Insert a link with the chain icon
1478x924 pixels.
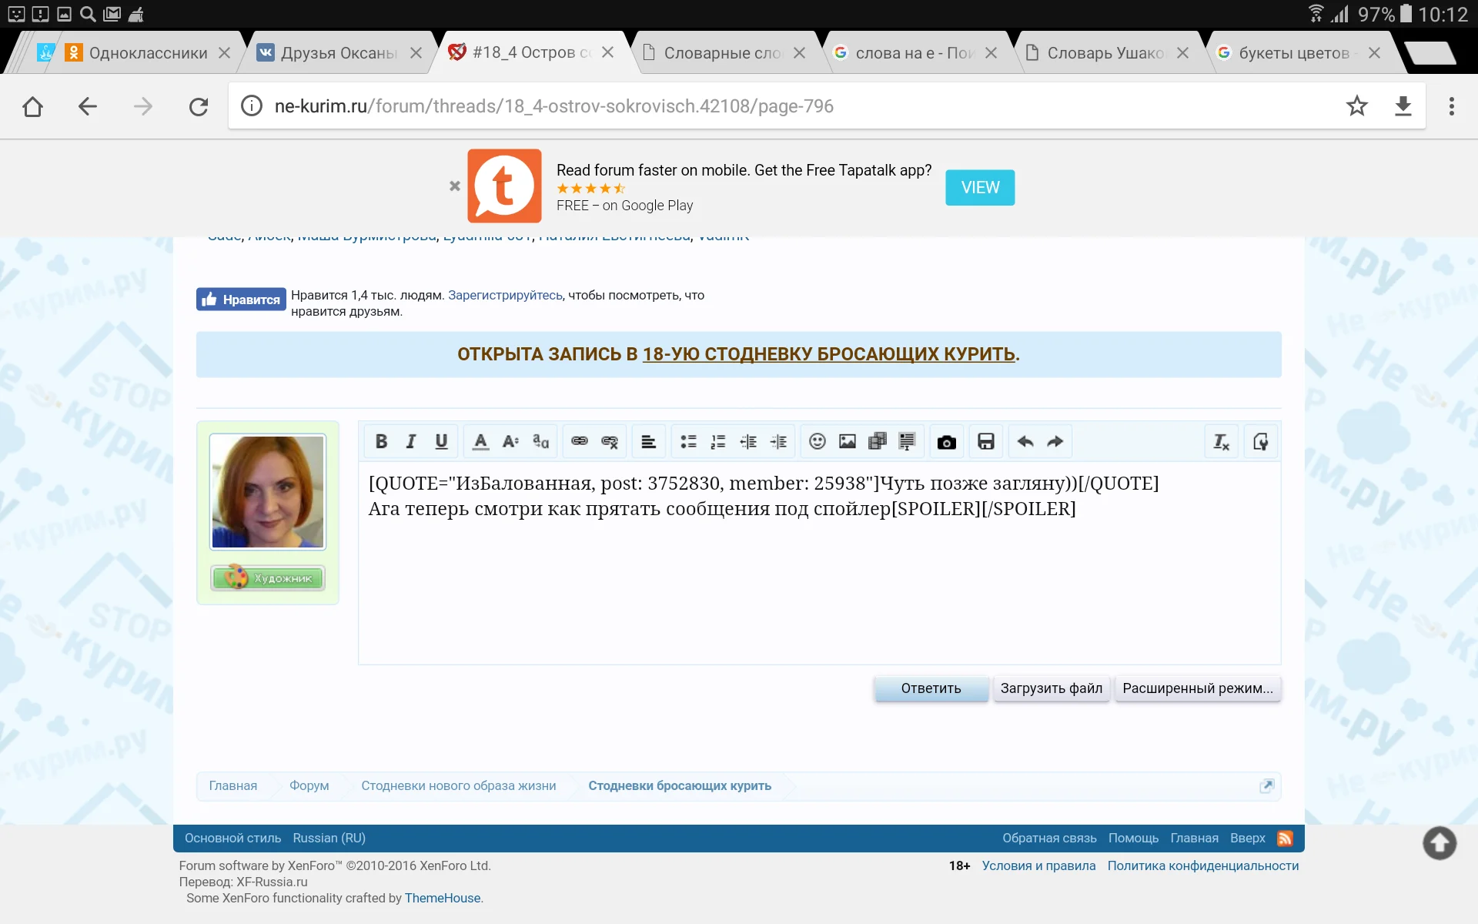point(580,441)
